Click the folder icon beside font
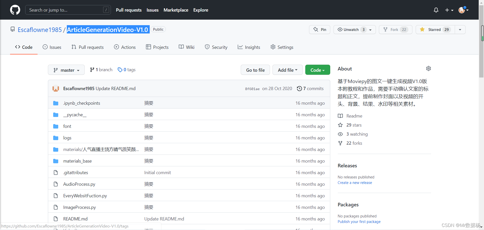This screenshot has width=484, height=230. point(56,126)
